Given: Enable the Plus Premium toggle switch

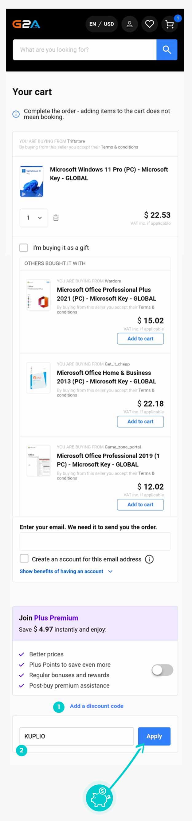Looking at the screenshot, I should pyautogui.click(x=162, y=670).
